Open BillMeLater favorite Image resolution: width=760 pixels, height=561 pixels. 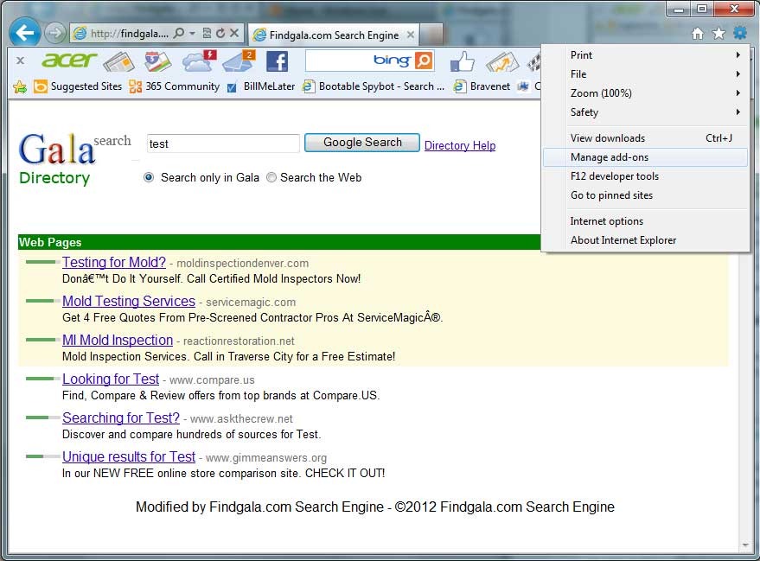(x=261, y=86)
